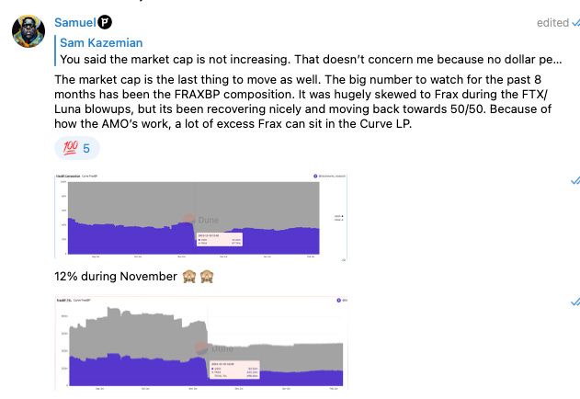
Task: Click the data tooltip in the first chart
Action: click(219, 238)
